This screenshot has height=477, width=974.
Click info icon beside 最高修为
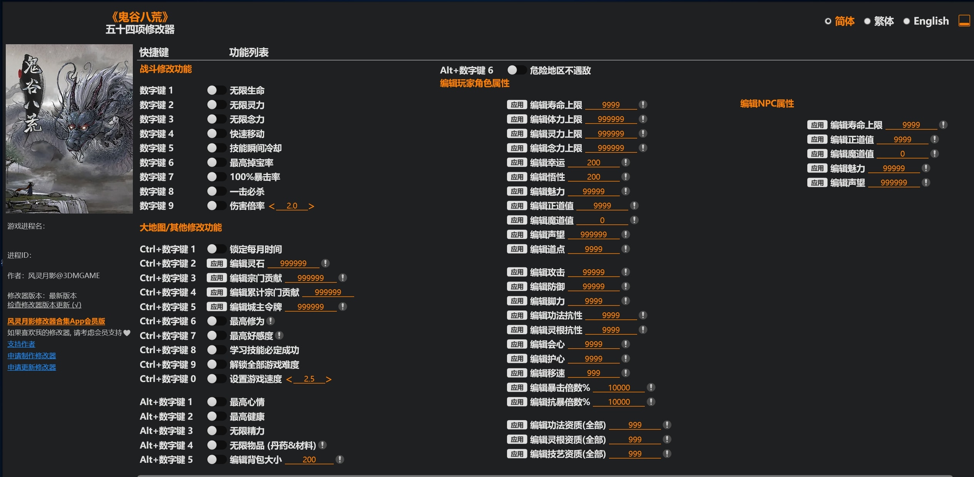tap(271, 321)
